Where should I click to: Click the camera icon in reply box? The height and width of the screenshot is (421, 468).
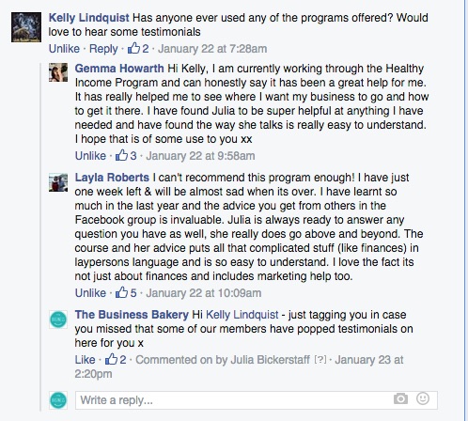pos(400,398)
